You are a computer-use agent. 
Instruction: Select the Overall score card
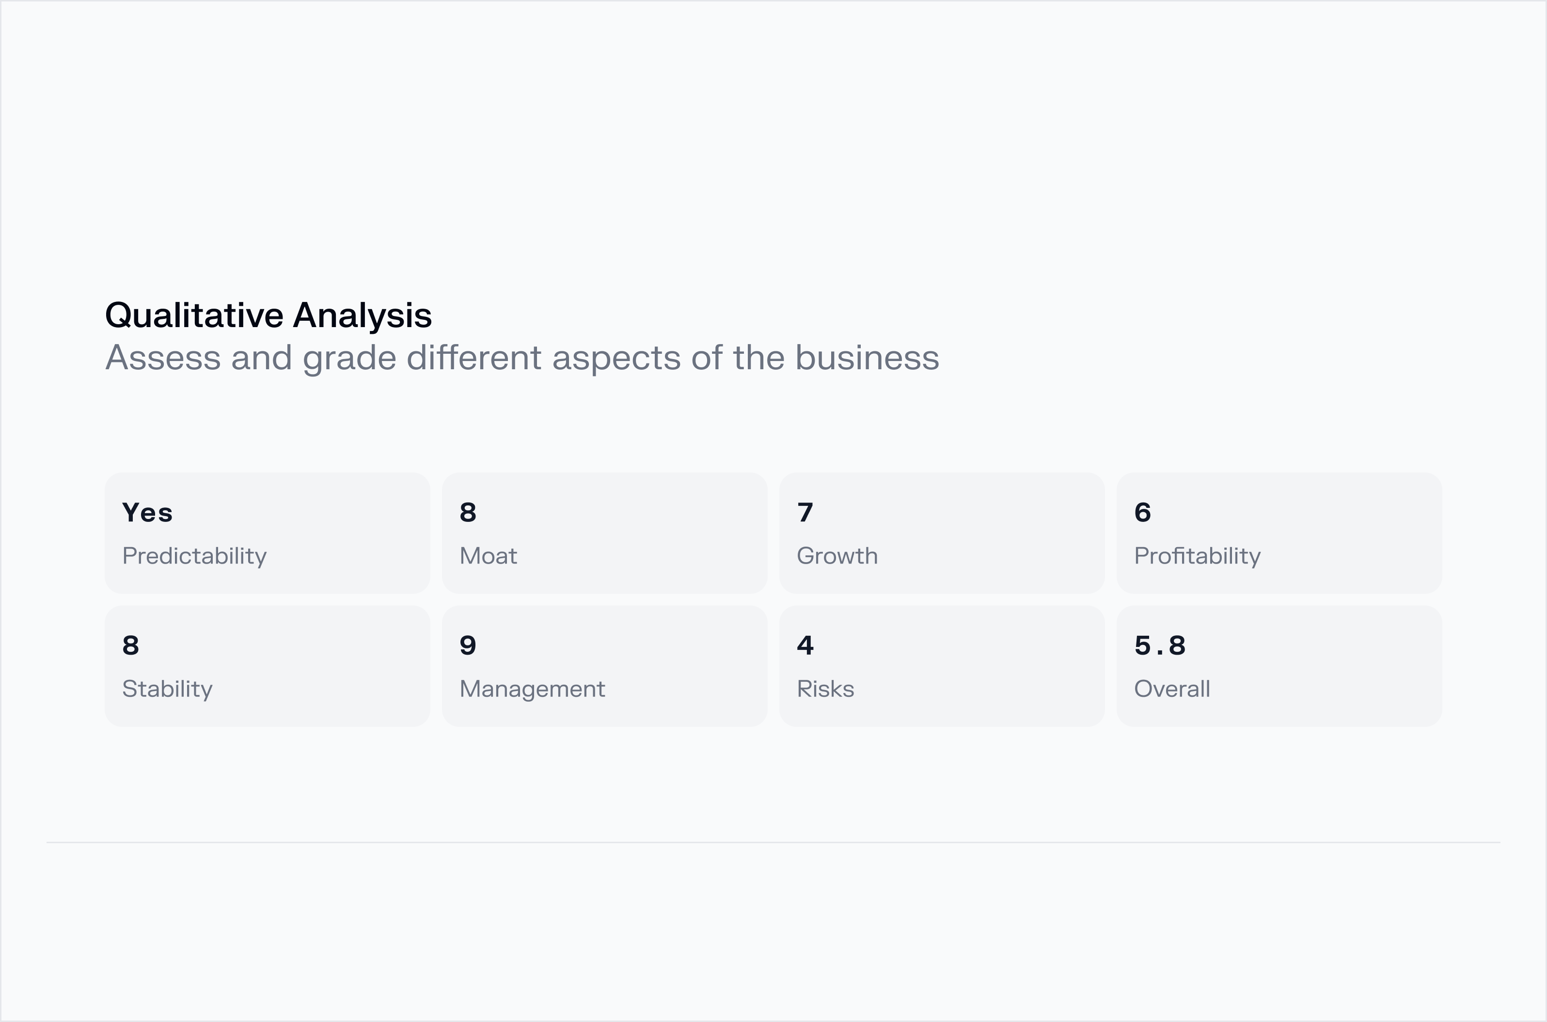(1279, 665)
